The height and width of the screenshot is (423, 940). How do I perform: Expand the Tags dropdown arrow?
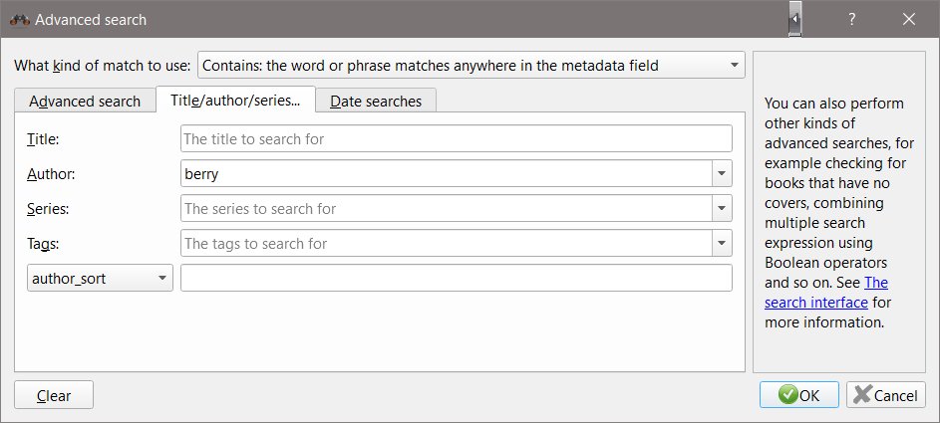coord(721,243)
